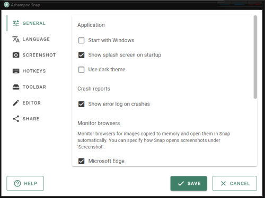Click the SAVE button
The width and height of the screenshot is (265, 198).
click(189, 183)
